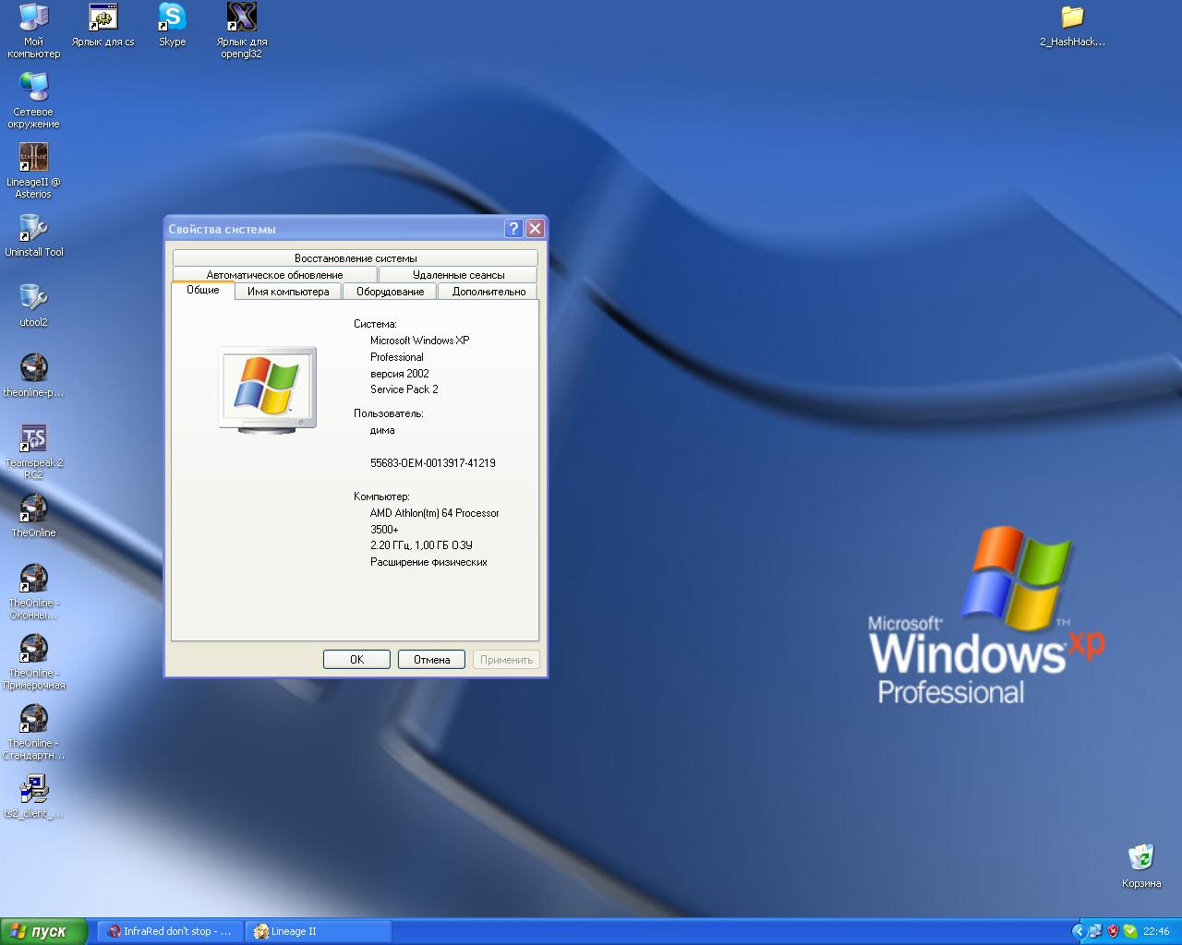
Task: Switch to Восстановление системы tab
Action: click(x=356, y=258)
